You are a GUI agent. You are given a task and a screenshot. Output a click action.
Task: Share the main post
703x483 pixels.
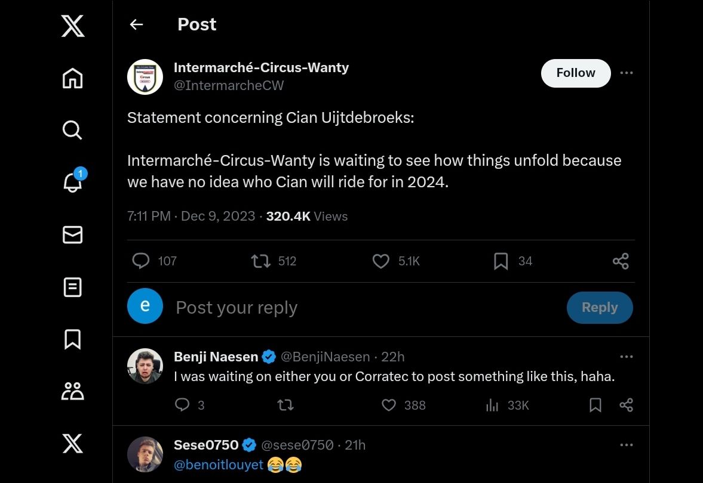[x=621, y=261]
